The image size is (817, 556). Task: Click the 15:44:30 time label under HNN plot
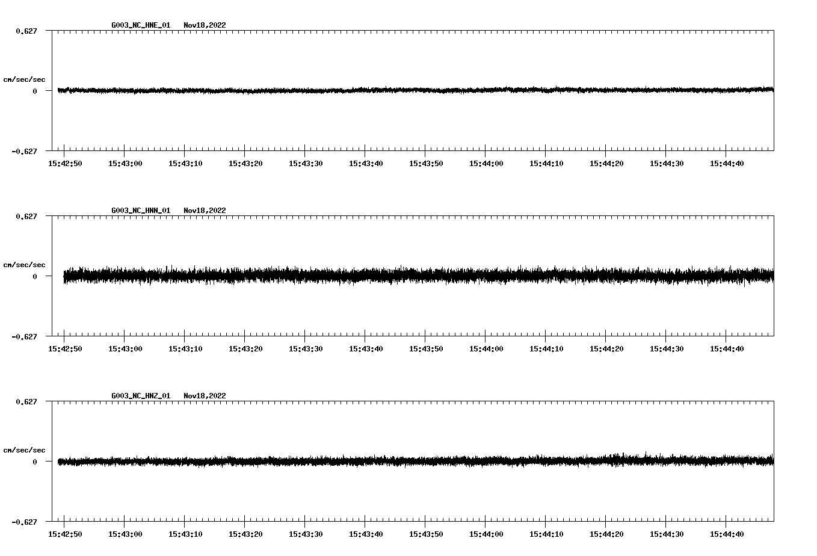(x=667, y=349)
